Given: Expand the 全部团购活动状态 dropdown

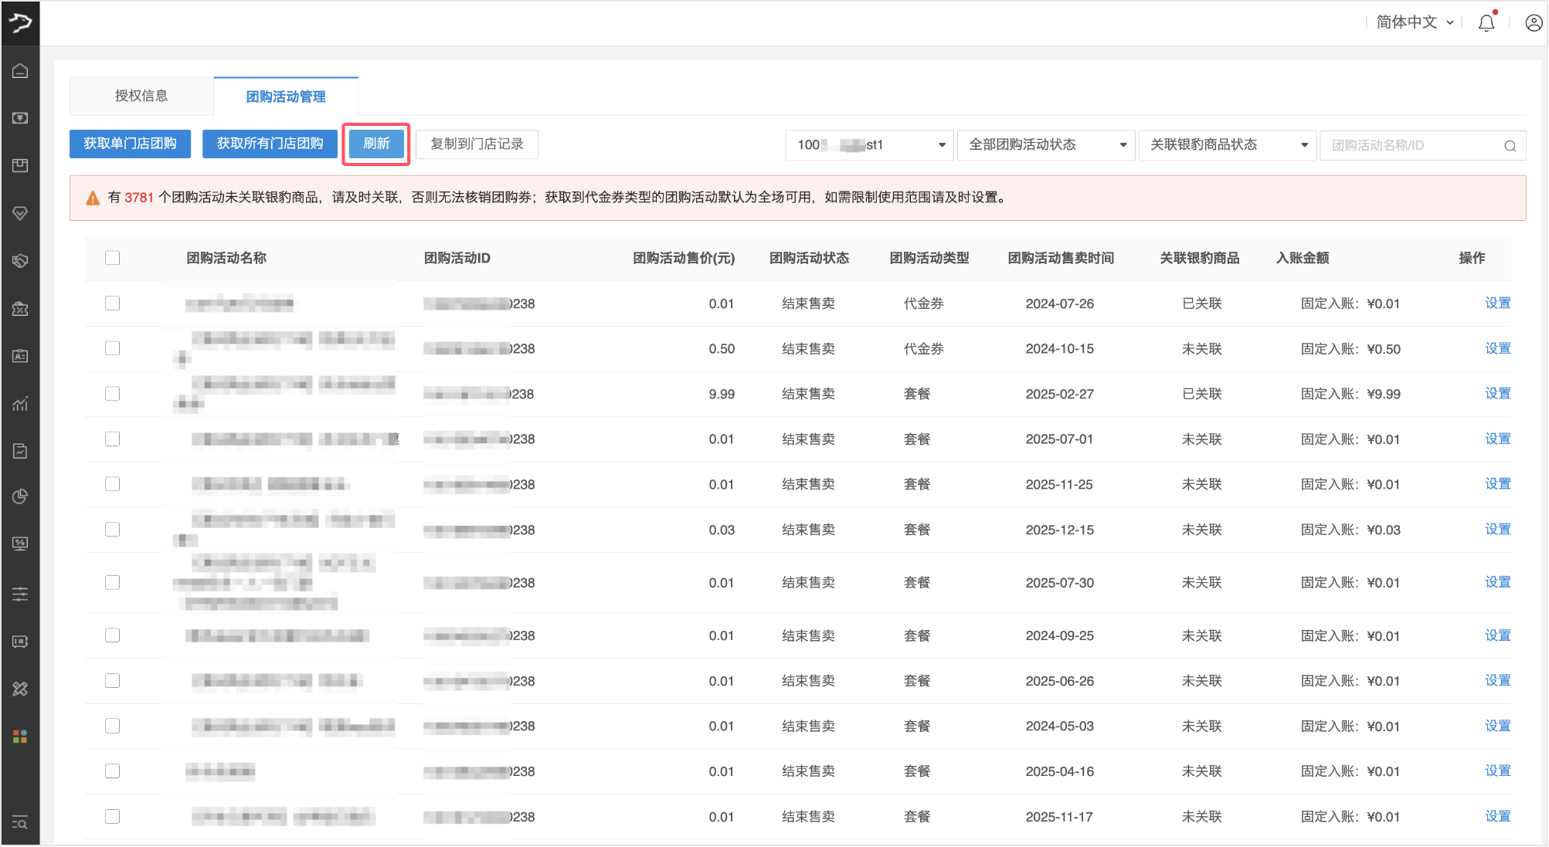Looking at the screenshot, I should 1045,145.
